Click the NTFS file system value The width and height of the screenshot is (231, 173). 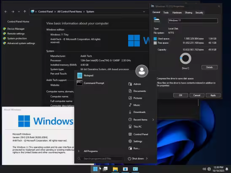[x=171, y=33]
